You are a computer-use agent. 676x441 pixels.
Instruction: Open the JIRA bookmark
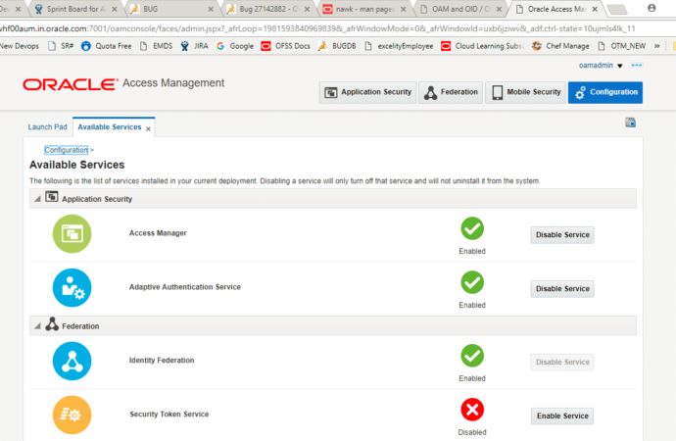click(194, 46)
